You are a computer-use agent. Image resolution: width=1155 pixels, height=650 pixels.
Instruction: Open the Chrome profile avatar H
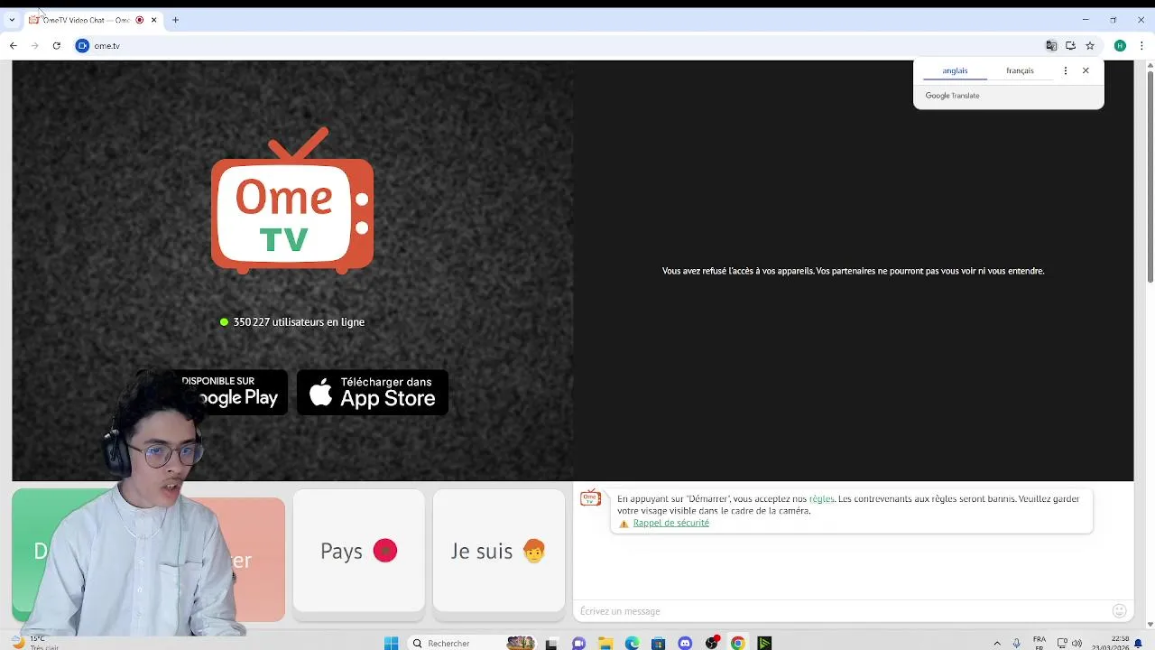click(1120, 45)
